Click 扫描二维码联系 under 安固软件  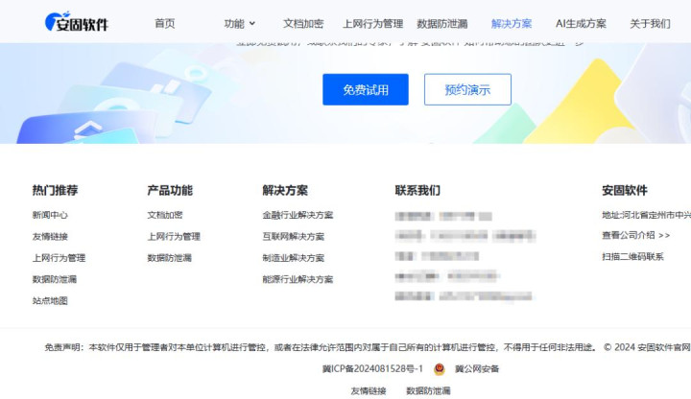(x=632, y=257)
